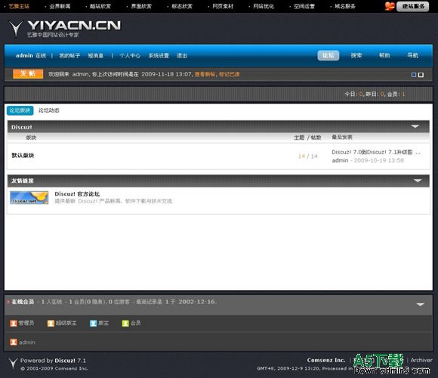Click the YIYACN.CN site logo
The width and height of the screenshot is (438, 378).
pyautogui.click(x=65, y=28)
